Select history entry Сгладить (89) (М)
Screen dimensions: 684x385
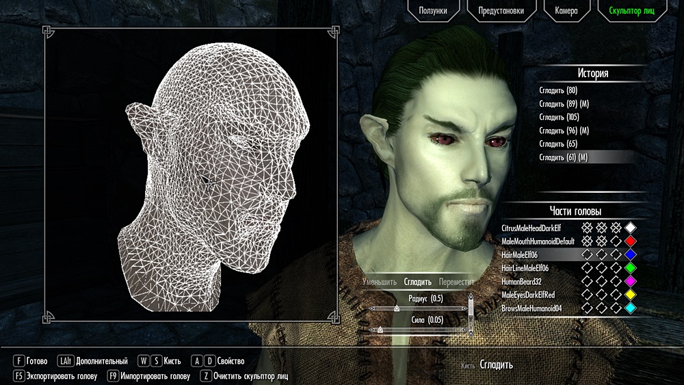coord(564,104)
